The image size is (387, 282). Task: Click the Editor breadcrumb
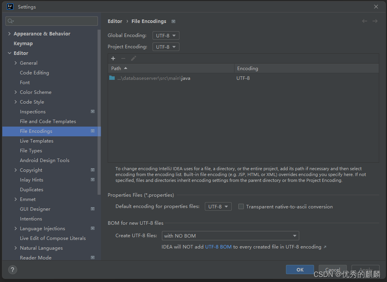click(x=115, y=21)
